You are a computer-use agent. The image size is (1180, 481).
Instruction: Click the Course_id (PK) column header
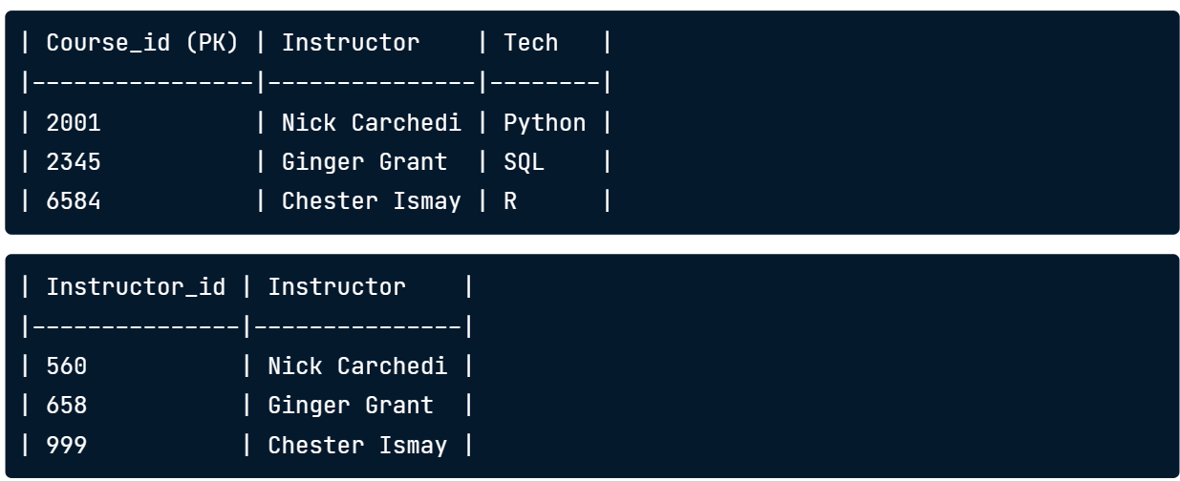(x=142, y=43)
